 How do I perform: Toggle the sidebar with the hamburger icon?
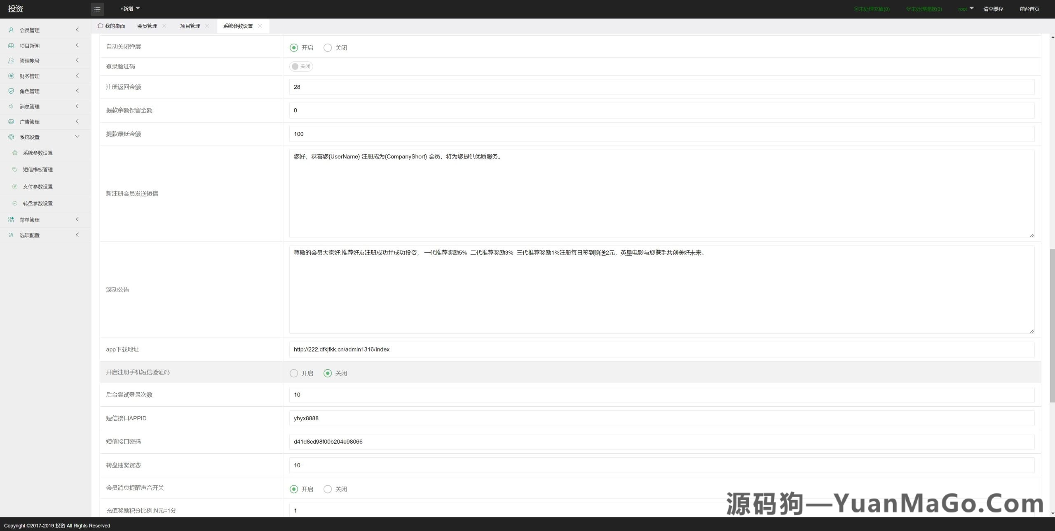97,9
